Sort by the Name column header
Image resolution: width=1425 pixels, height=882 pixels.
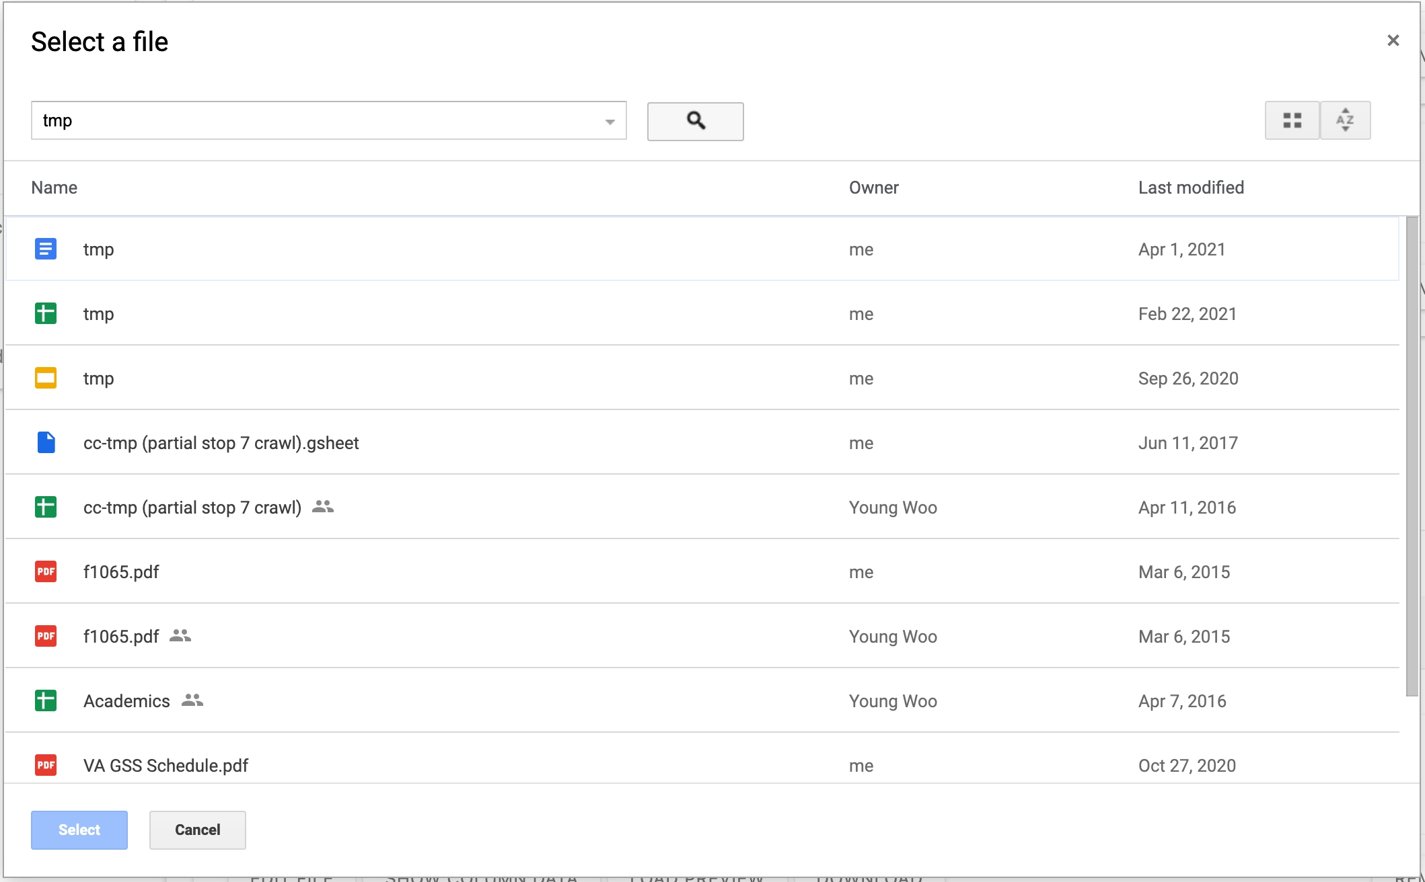(x=54, y=188)
